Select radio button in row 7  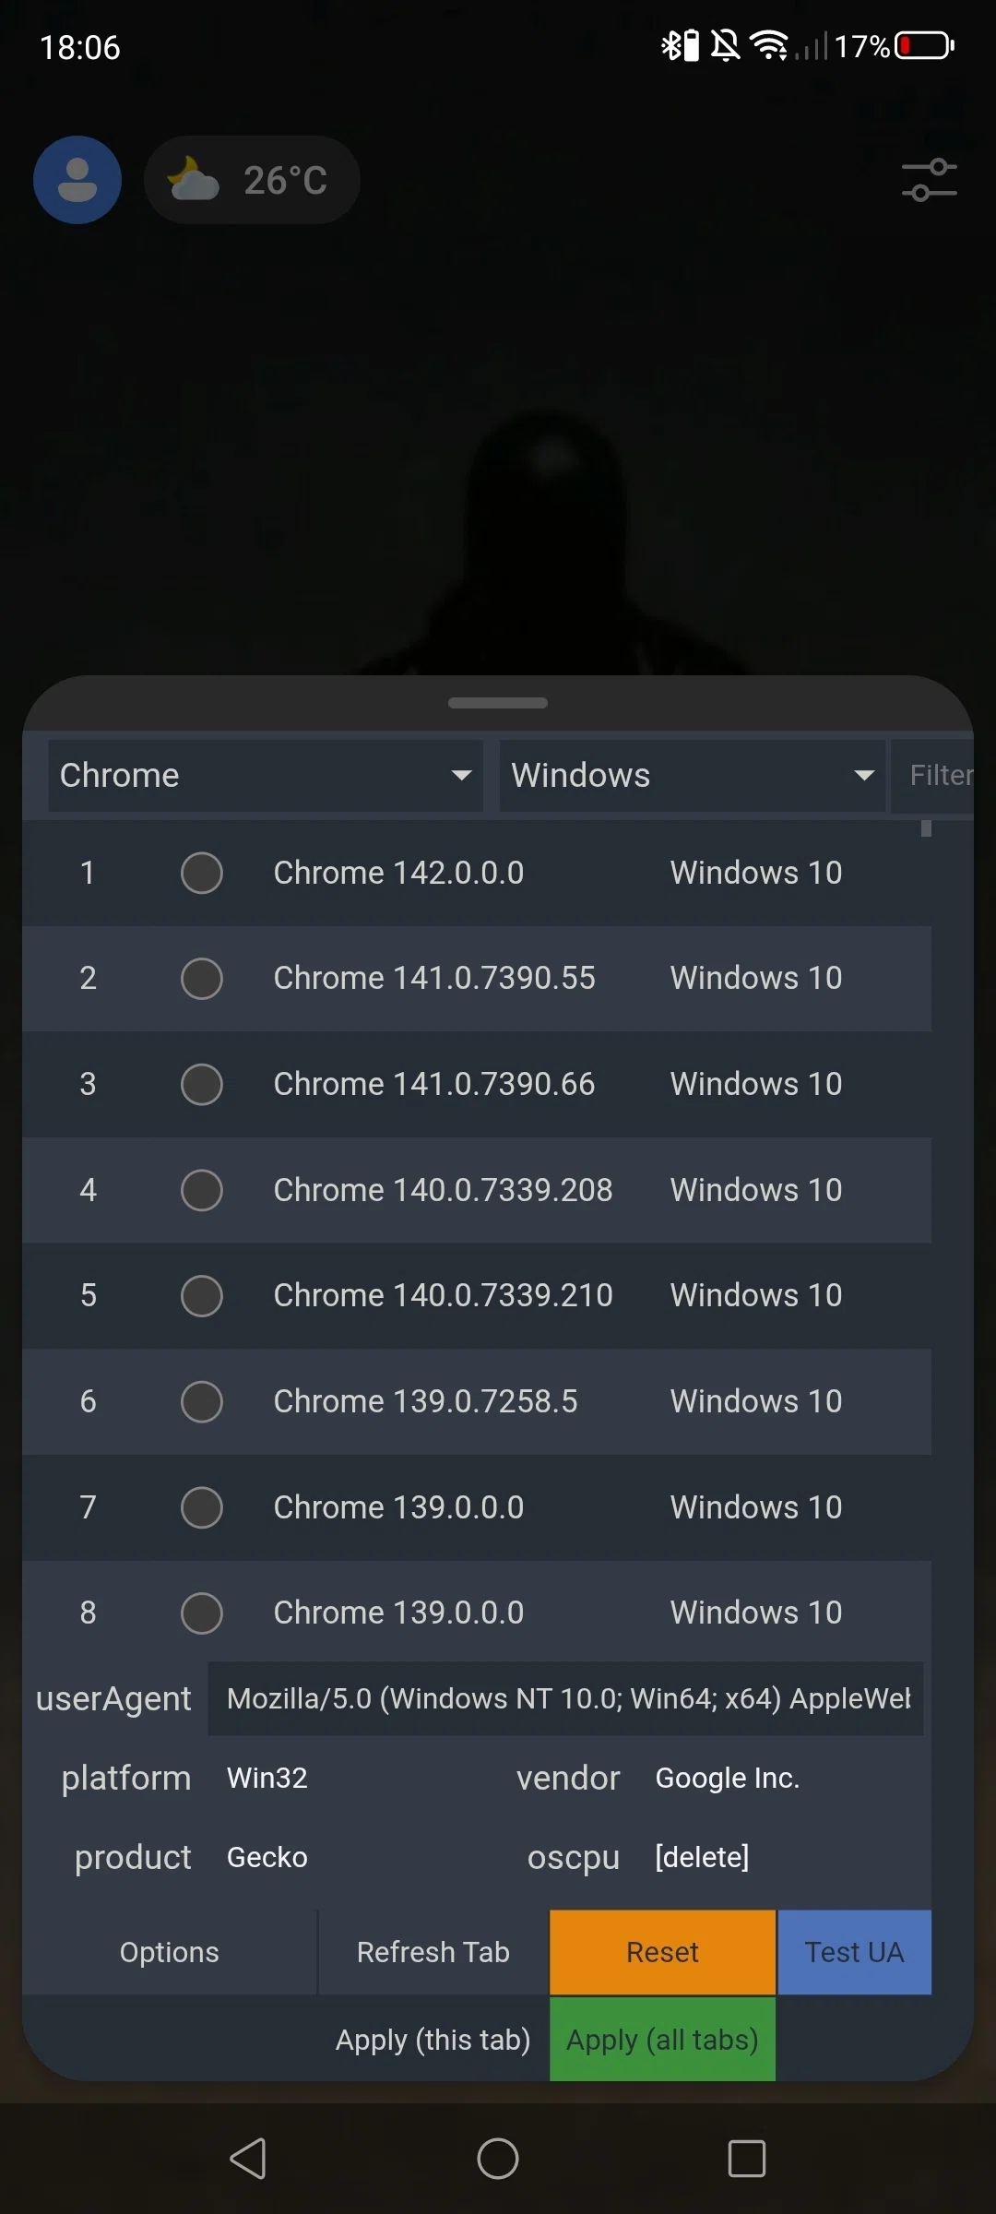point(202,1507)
